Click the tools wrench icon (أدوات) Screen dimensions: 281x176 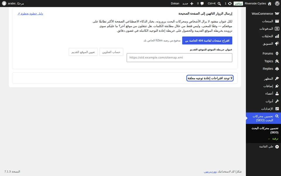click(277, 101)
